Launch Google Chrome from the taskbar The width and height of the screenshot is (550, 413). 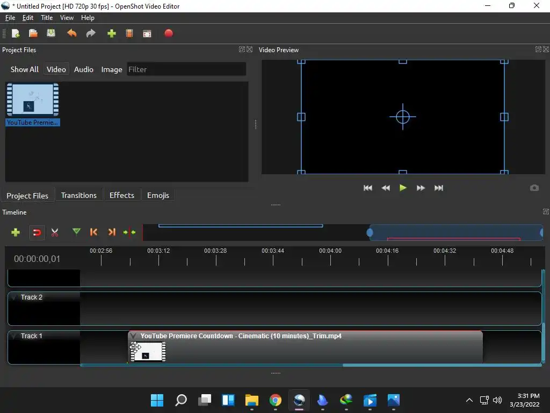pos(276,400)
